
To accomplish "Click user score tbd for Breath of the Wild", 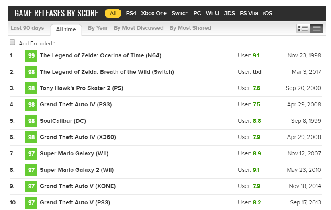I will [x=257, y=72].
